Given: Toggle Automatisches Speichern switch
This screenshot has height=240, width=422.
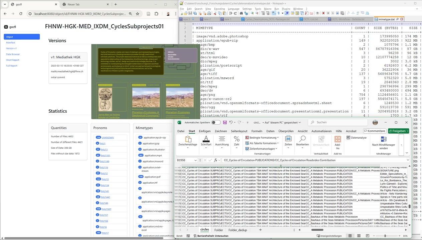Looking at the screenshot, I should coord(216,123).
